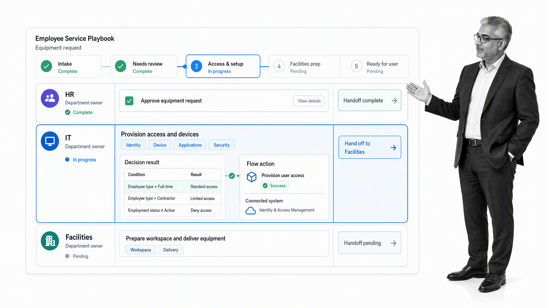The height and width of the screenshot is (308, 548).
Task: Click the Provision user access cube icon
Action: point(252,177)
